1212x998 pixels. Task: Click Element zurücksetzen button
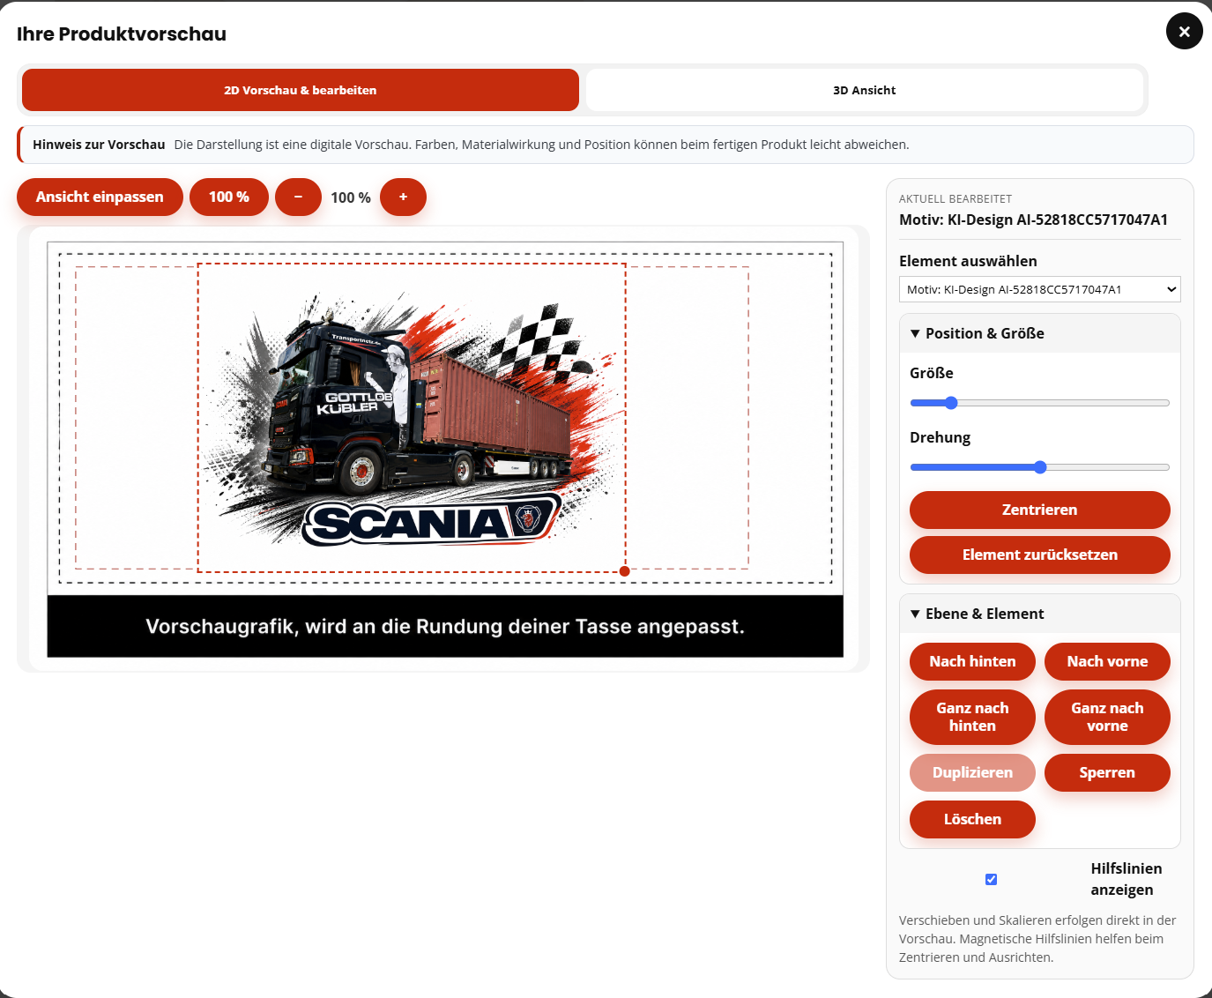coord(1039,555)
